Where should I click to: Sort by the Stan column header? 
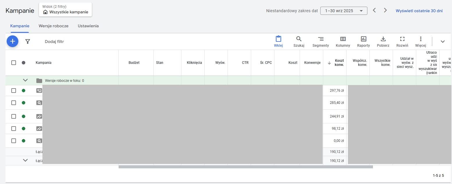(x=160, y=63)
